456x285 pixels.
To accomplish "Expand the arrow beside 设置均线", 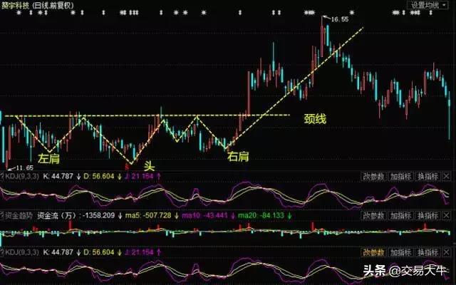I will [x=450, y=5].
